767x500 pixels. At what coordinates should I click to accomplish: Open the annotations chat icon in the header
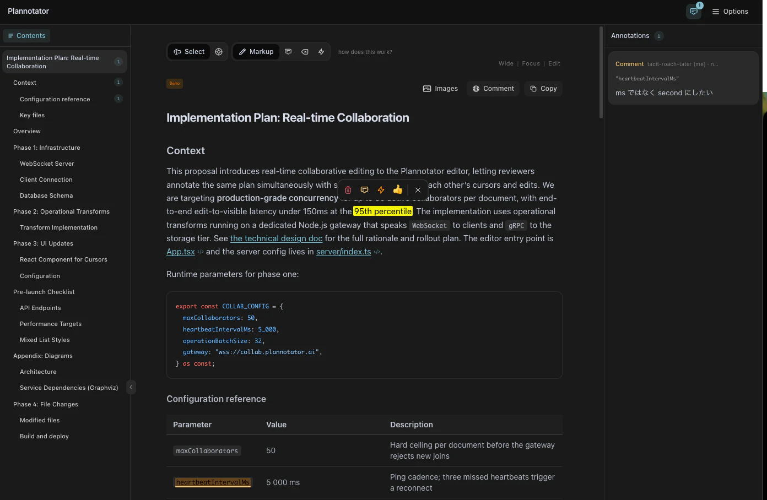(x=694, y=12)
